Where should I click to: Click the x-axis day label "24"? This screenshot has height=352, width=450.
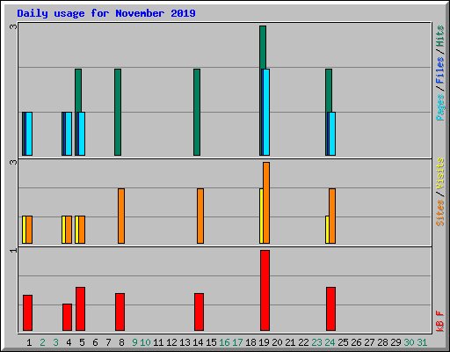point(330,342)
